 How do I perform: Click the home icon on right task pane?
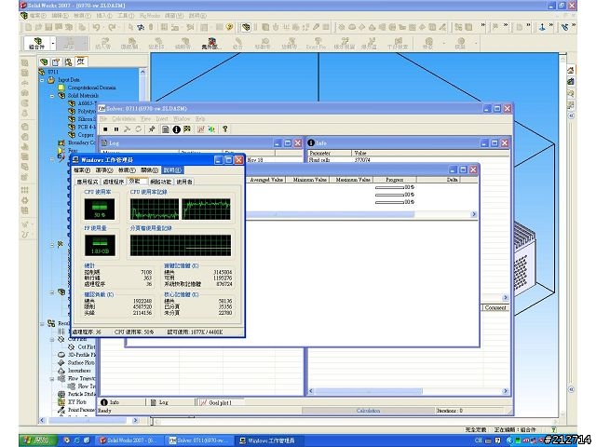[x=571, y=70]
